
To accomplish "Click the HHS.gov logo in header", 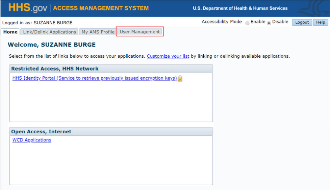I will [x=28, y=8].
